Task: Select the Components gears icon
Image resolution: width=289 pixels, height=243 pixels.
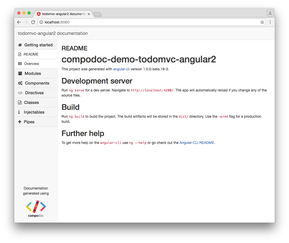Action: [20, 83]
